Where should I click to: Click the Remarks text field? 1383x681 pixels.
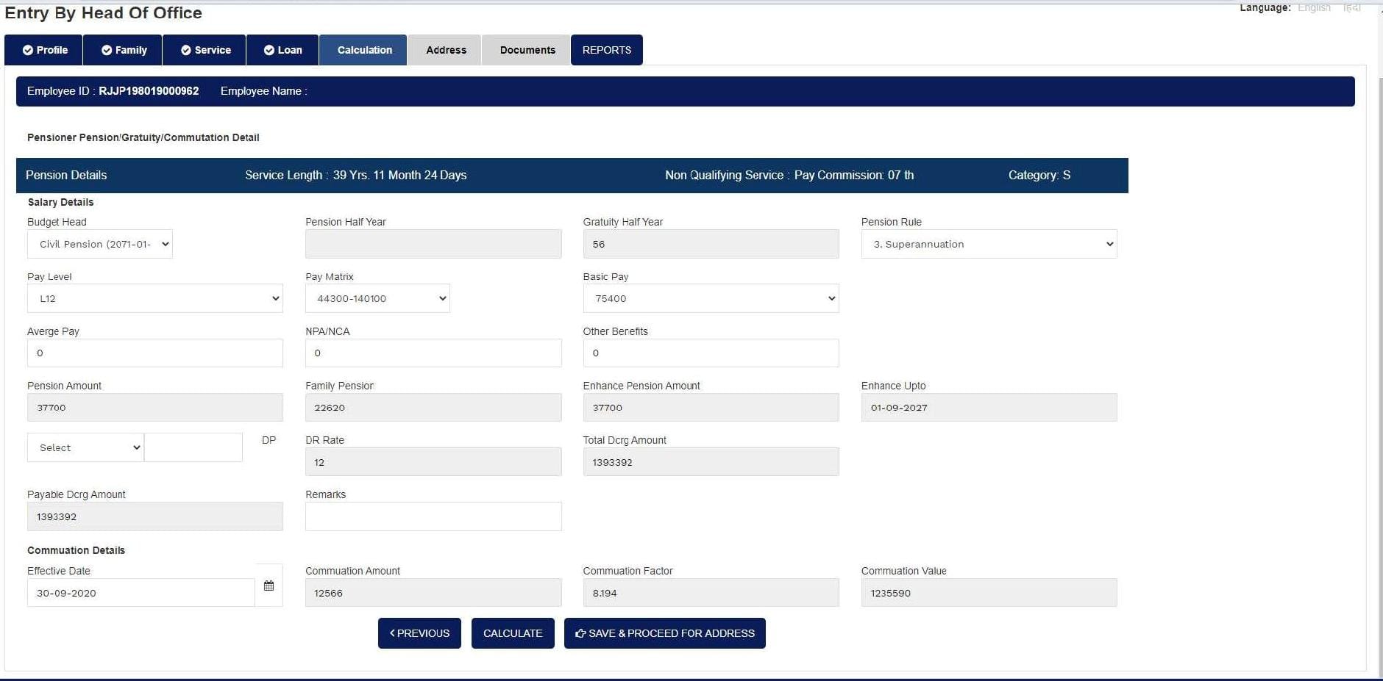tap(433, 516)
